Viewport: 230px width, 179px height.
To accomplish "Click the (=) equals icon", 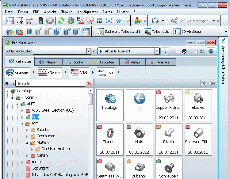I will (x=109, y=21).
